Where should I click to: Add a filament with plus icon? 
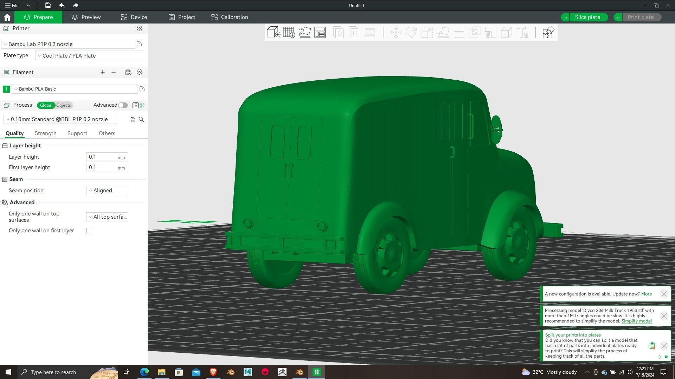click(103, 72)
